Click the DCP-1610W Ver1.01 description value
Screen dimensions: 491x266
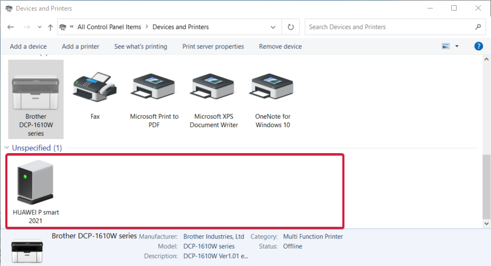[215, 256]
